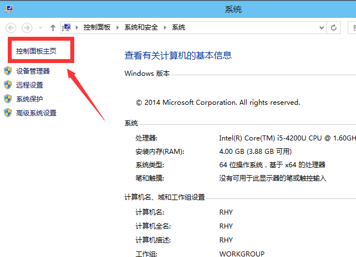Expand the chevron before 控制面板 in breadcrumb
Image resolution: width=356 pixels, height=257 pixels.
[78, 27]
